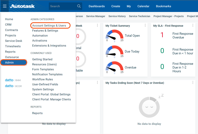
Task: Click the search magnifier icon
Action: click(x=79, y=6)
